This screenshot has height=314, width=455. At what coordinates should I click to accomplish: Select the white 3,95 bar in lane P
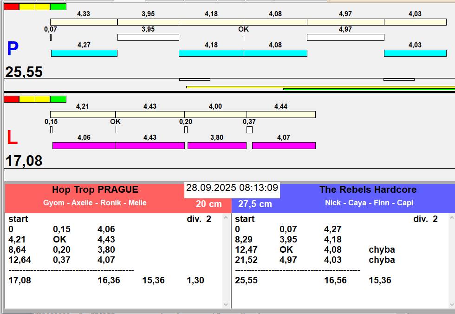coord(148,38)
